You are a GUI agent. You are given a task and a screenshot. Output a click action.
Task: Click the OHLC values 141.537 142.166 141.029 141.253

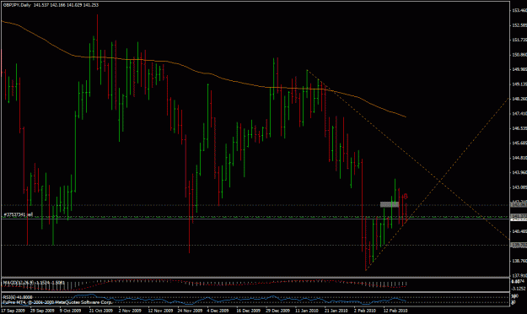pos(66,5)
